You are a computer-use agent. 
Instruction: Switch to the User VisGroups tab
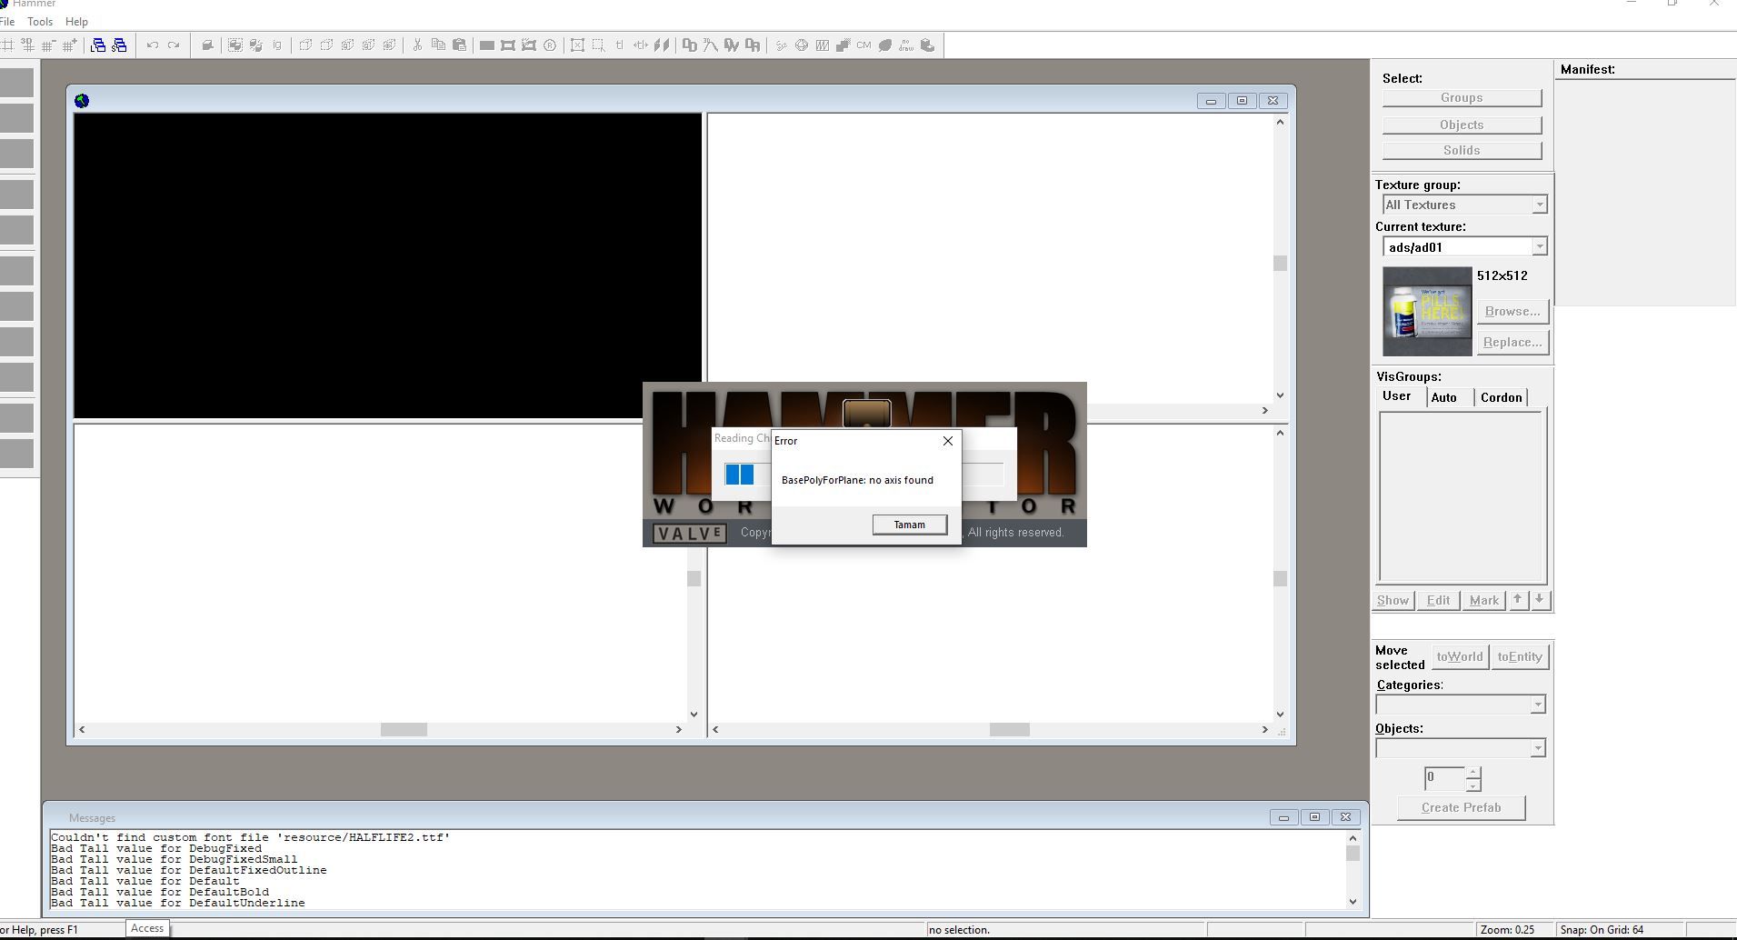tap(1397, 396)
